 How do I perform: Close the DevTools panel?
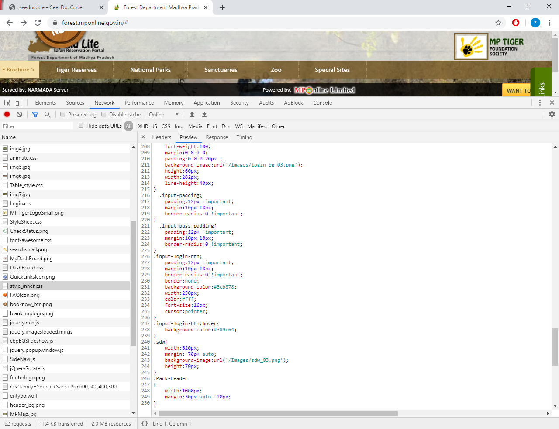(x=552, y=102)
